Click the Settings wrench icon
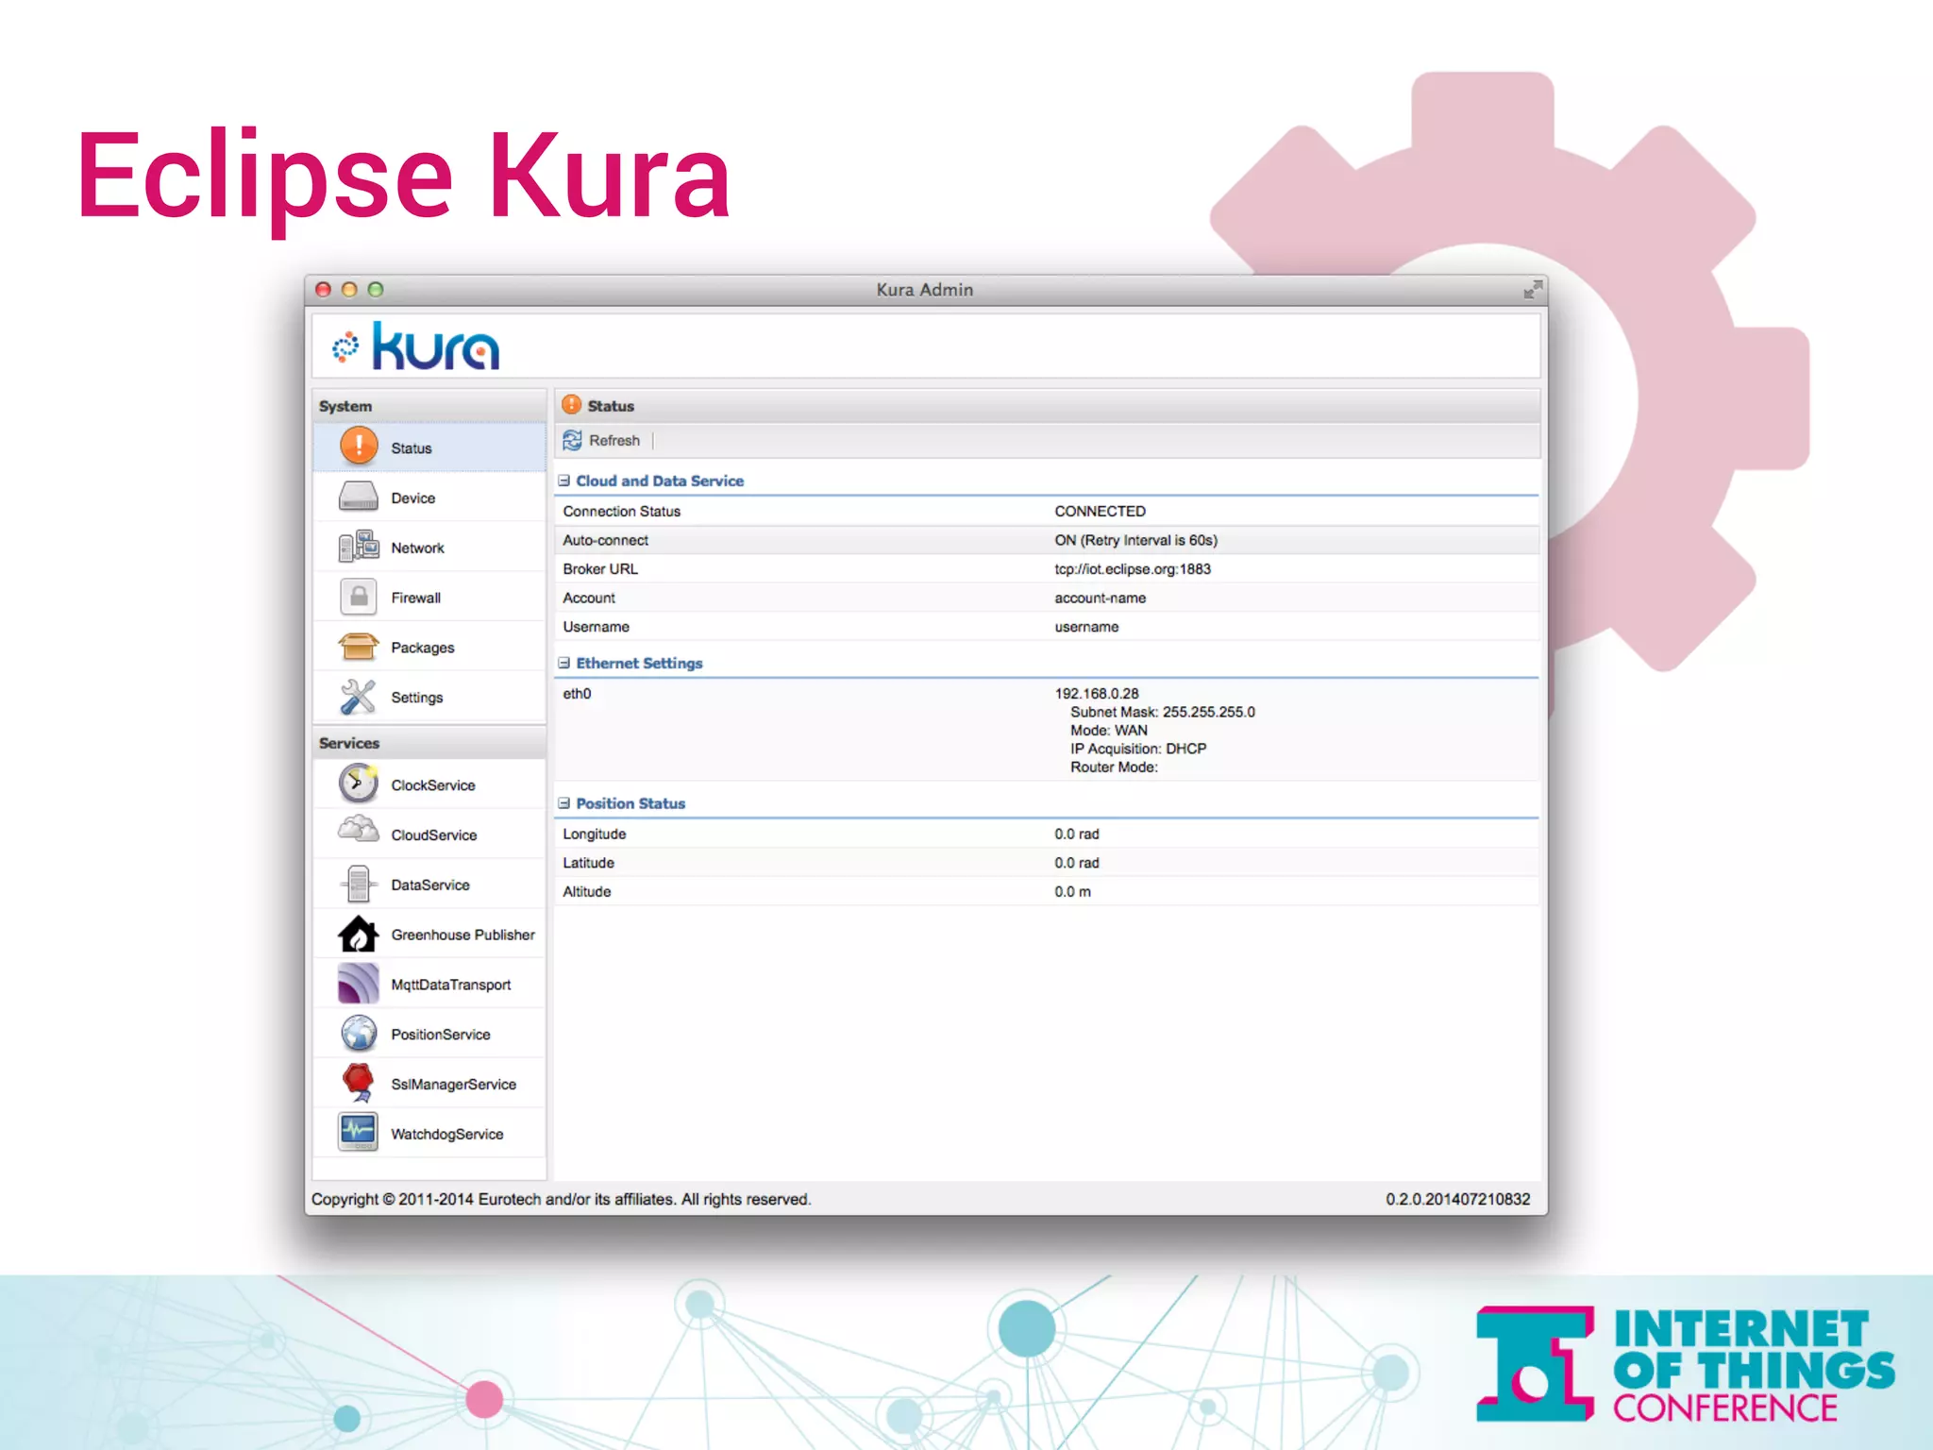This screenshot has height=1450, width=1933. tap(359, 698)
